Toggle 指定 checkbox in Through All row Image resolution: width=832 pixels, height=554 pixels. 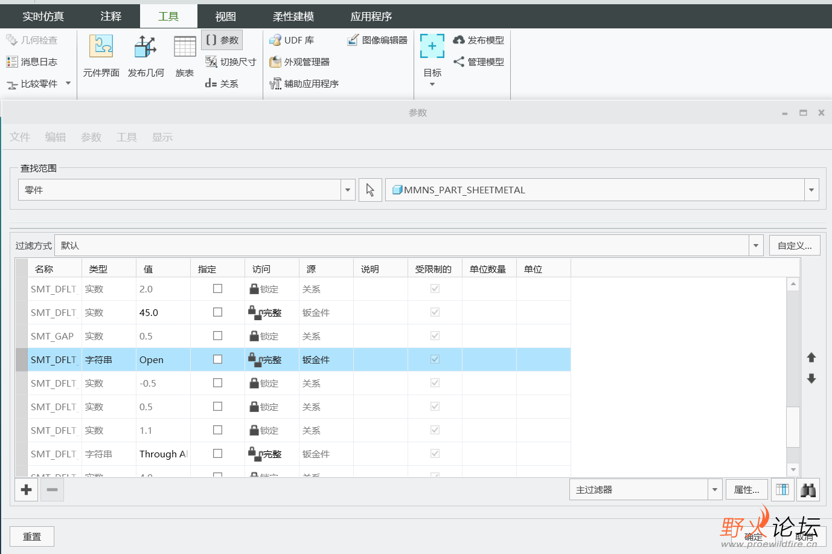point(218,454)
